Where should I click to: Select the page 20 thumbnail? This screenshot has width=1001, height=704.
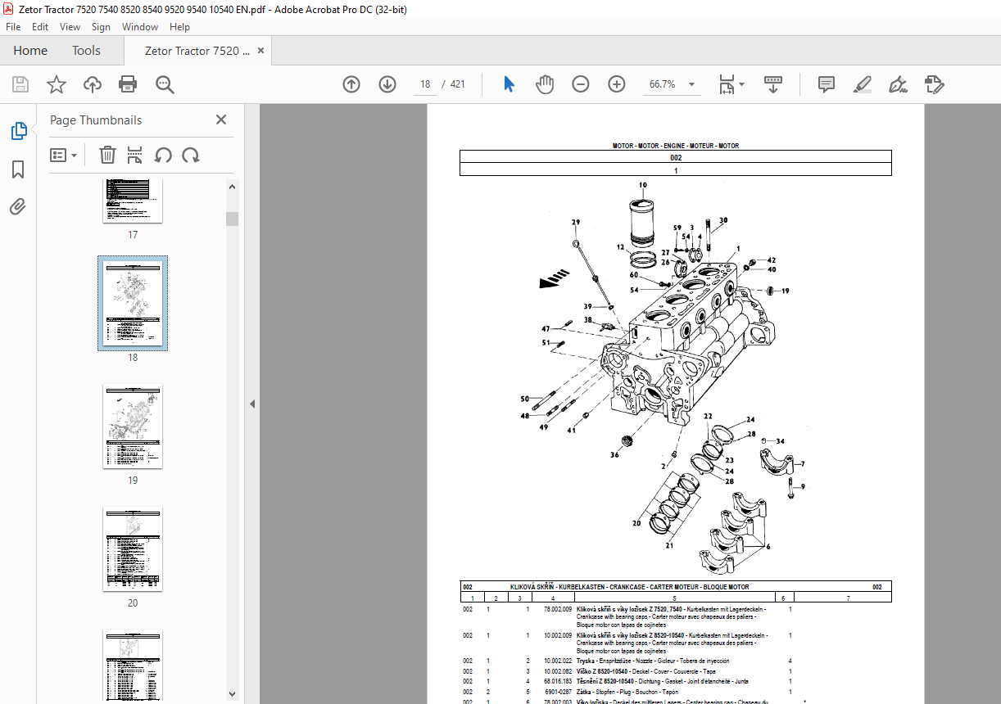coord(133,548)
